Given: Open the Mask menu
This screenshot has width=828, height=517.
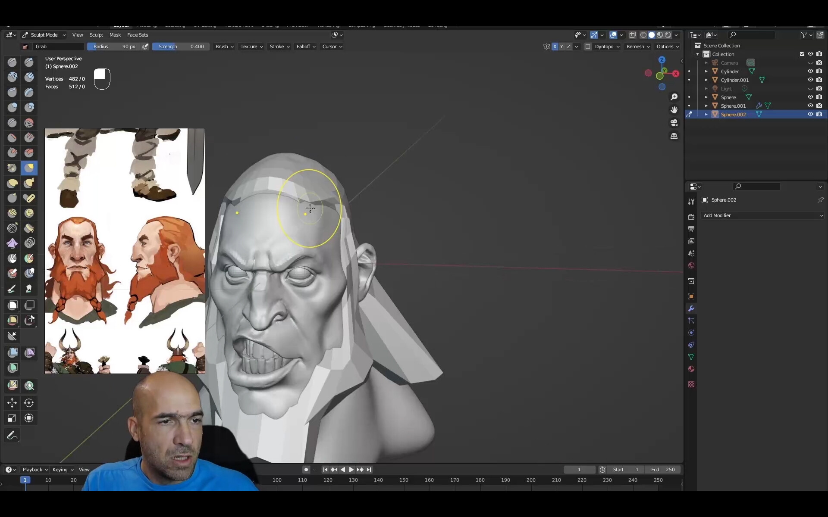Looking at the screenshot, I should (115, 35).
